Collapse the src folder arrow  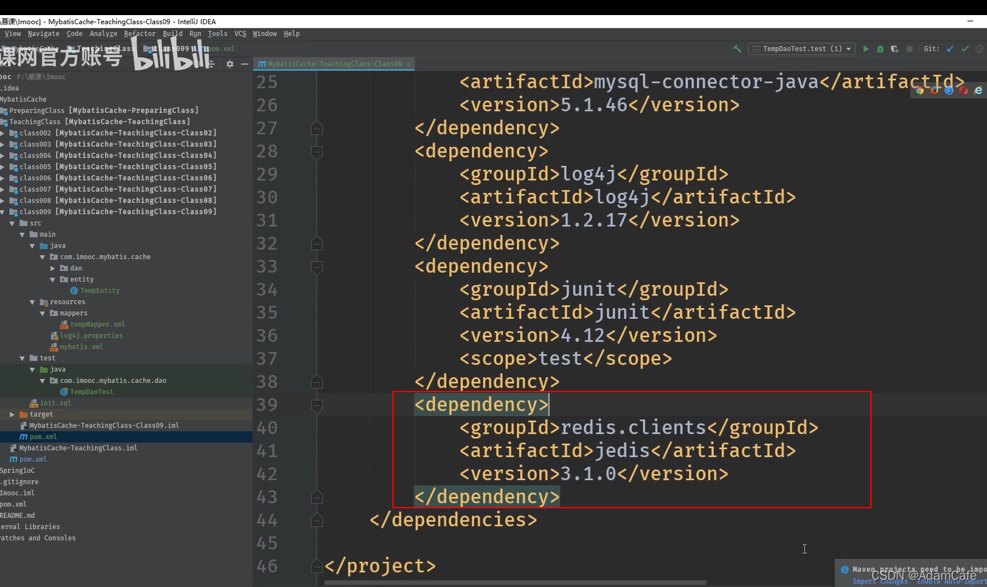pos(12,224)
